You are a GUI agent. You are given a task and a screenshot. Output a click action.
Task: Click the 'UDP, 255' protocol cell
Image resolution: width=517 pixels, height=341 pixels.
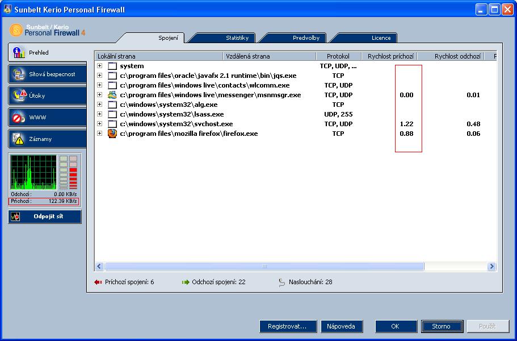tap(338, 114)
